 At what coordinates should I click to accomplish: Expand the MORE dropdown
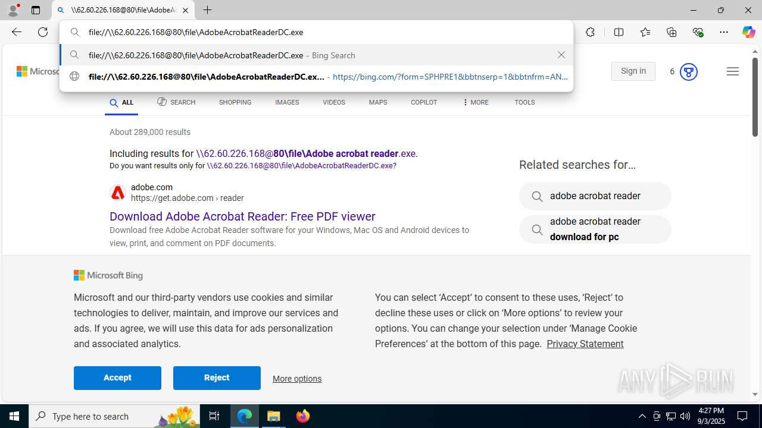click(475, 102)
